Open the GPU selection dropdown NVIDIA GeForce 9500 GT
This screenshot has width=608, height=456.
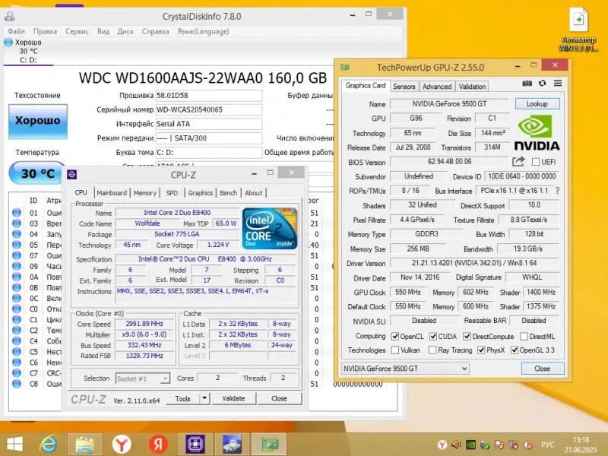tap(405, 369)
